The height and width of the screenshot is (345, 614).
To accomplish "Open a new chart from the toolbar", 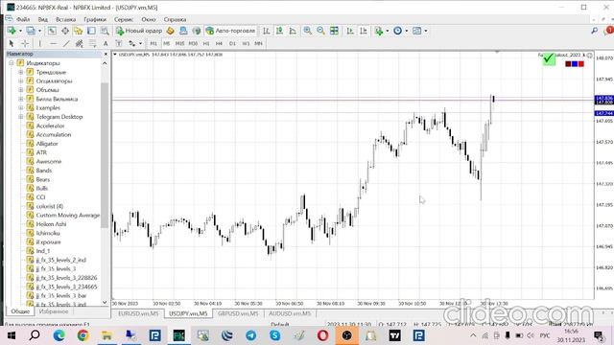I will [x=12, y=31].
